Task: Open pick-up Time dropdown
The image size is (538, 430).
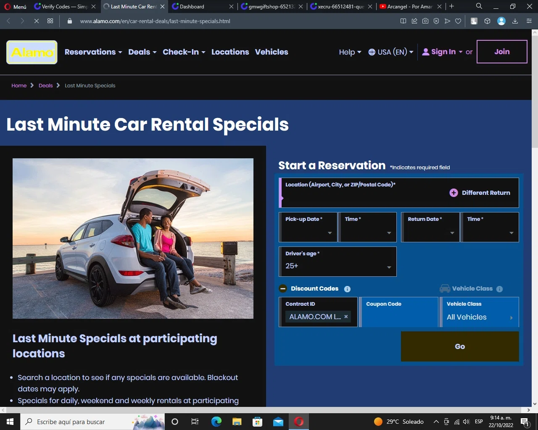Action: (x=368, y=227)
